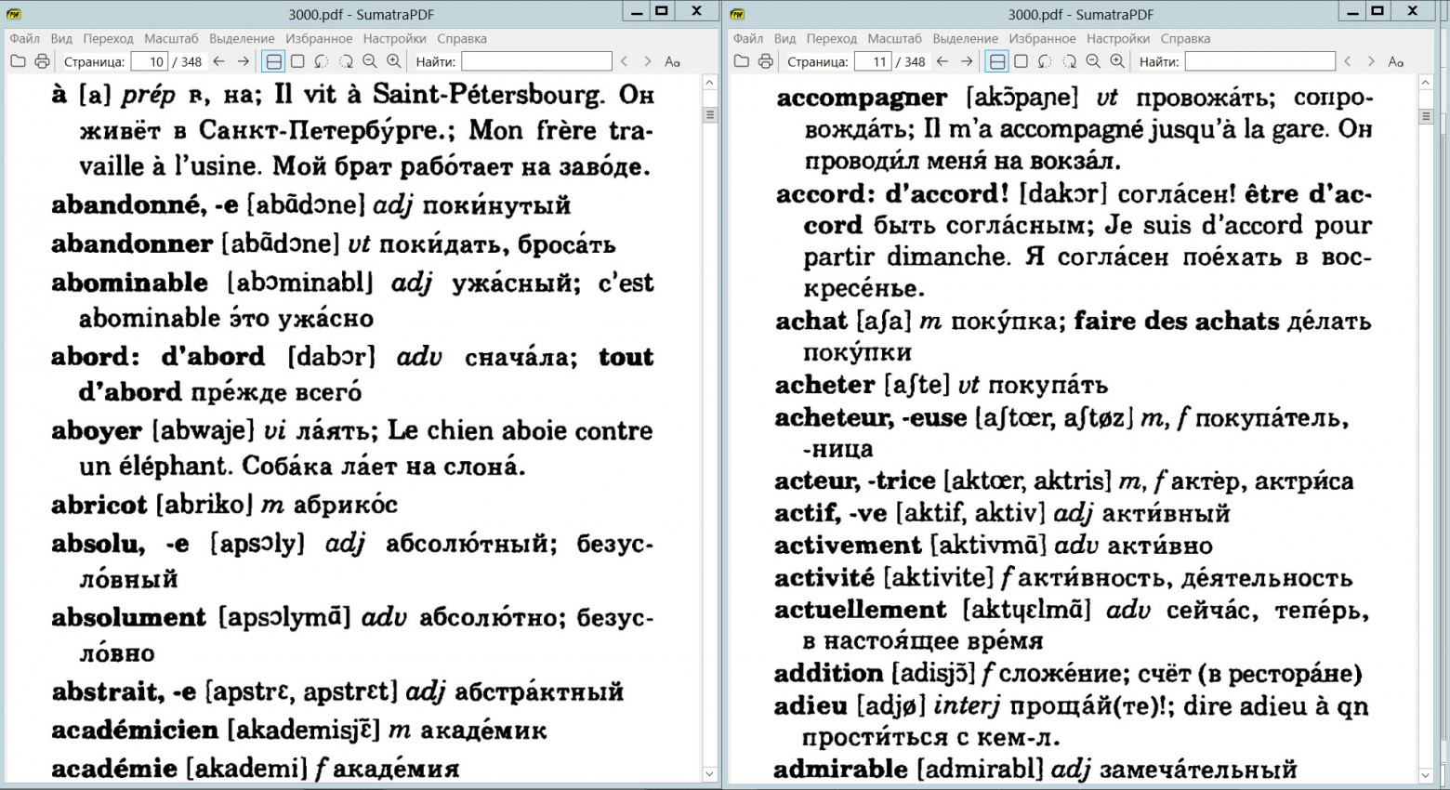This screenshot has width=1450, height=790.
Task: Open the Настройки menu in the left window
Action: [x=394, y=38]
